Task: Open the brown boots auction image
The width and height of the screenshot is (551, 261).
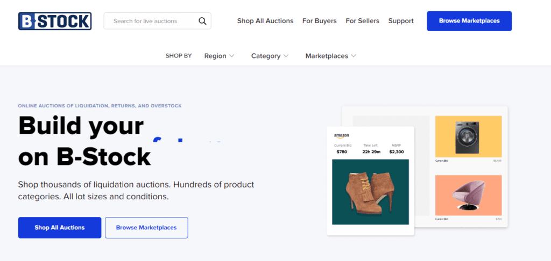Action: (x=370, y=192)
